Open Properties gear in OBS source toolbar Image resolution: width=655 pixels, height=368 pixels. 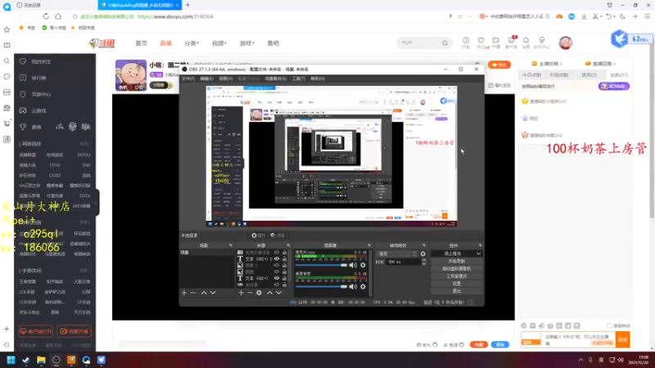tap(258, 236)
